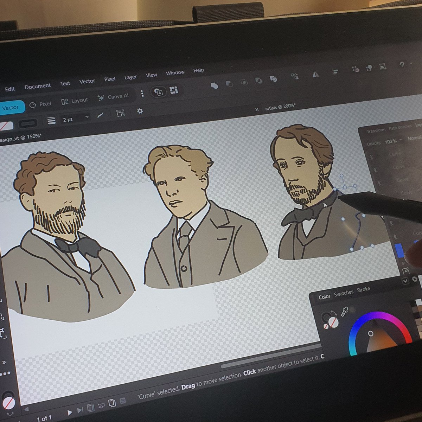Click the stacked pages icon in status bar
Viewport: 422px width, 422px height.
(112, 403)
